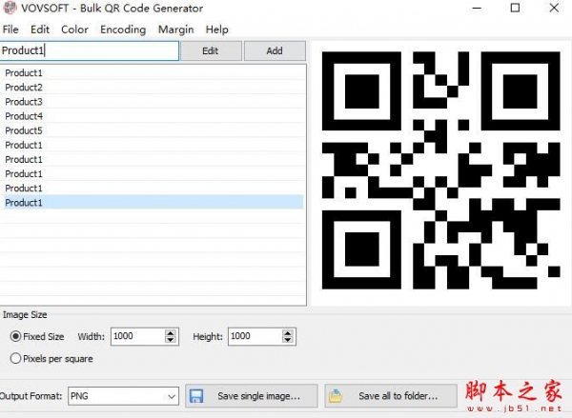Open the Edit menu
Screen dimensions: 572x418
pyautogui.click(x=40, y=30)
